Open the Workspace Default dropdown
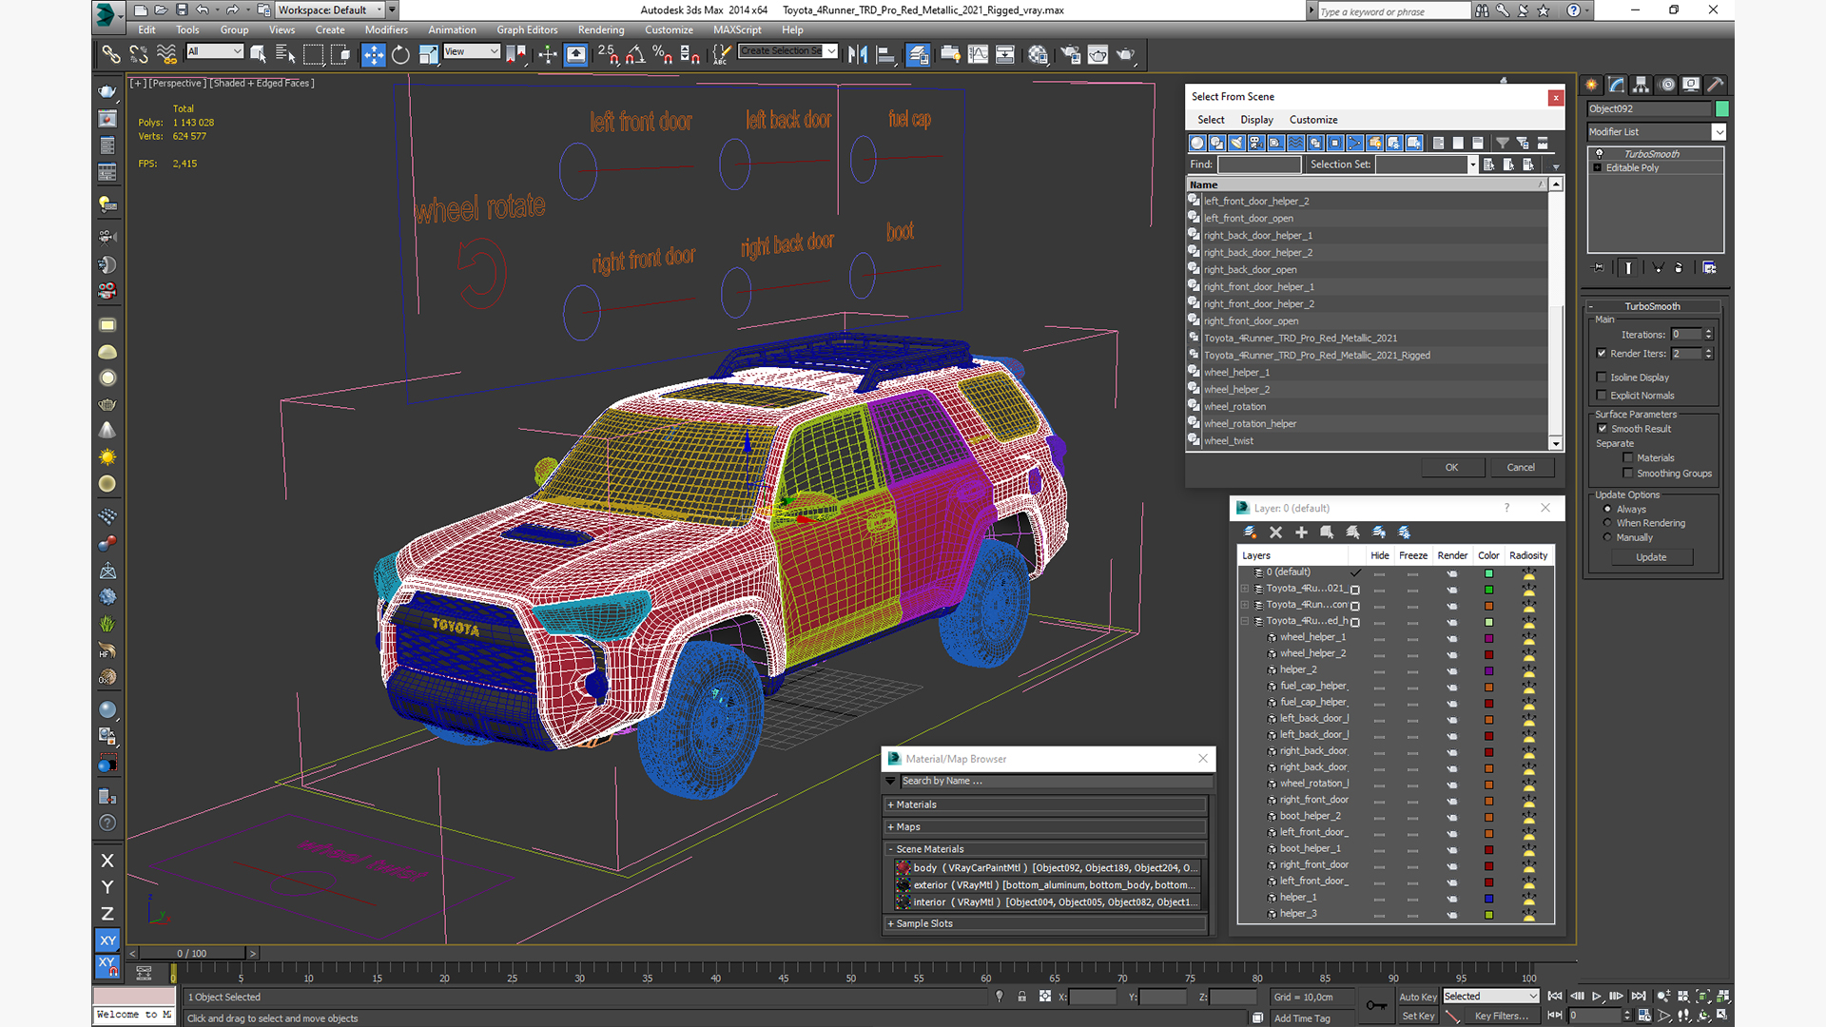Image resolution: width=1826 pixels, height=1027 pixels. 379,10
